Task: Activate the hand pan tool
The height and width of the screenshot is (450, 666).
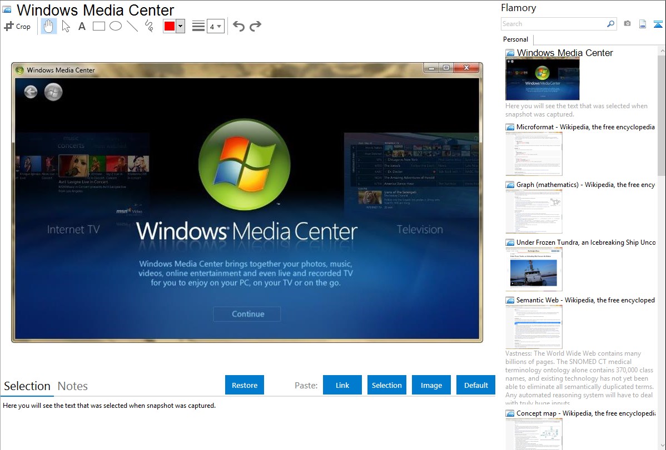Action: [x=48, y=26]
